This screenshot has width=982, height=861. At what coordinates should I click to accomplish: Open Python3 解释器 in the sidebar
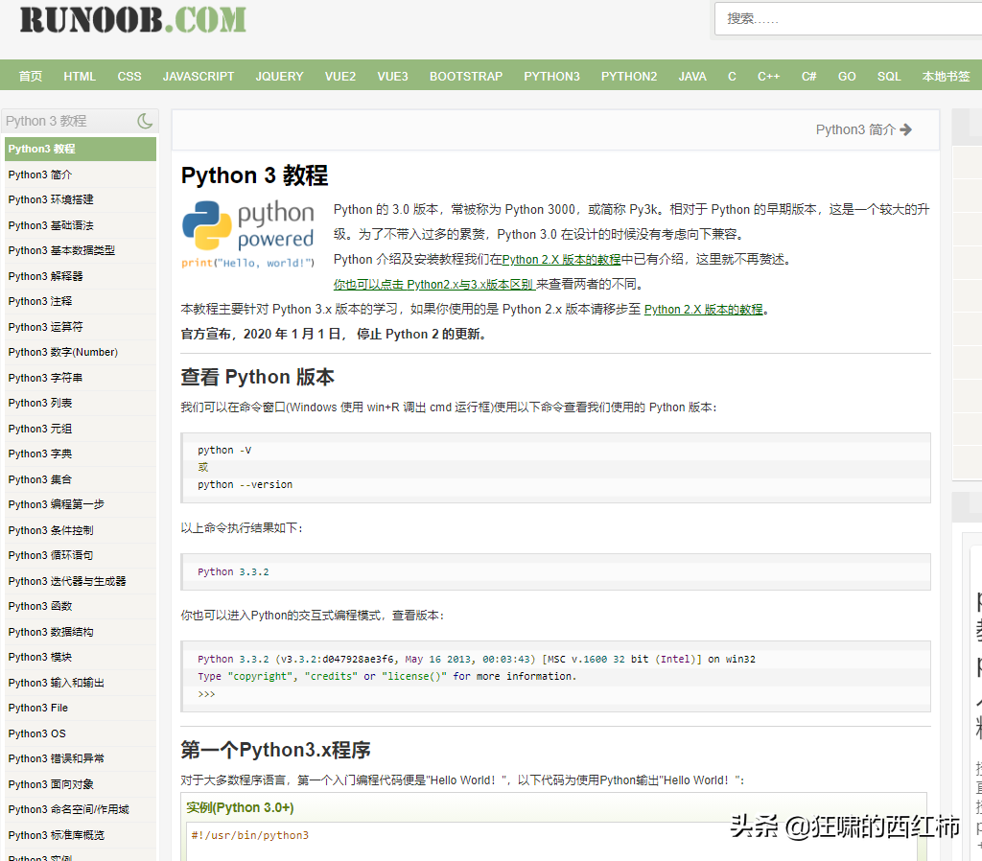click(x=81, y=276)
